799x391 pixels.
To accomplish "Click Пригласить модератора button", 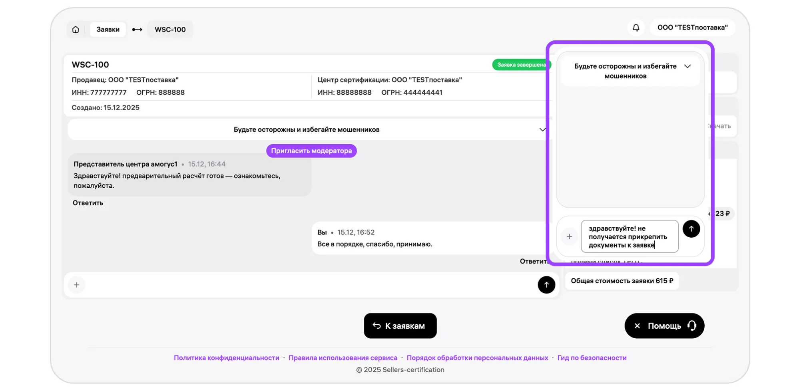I will coord(311,151).
